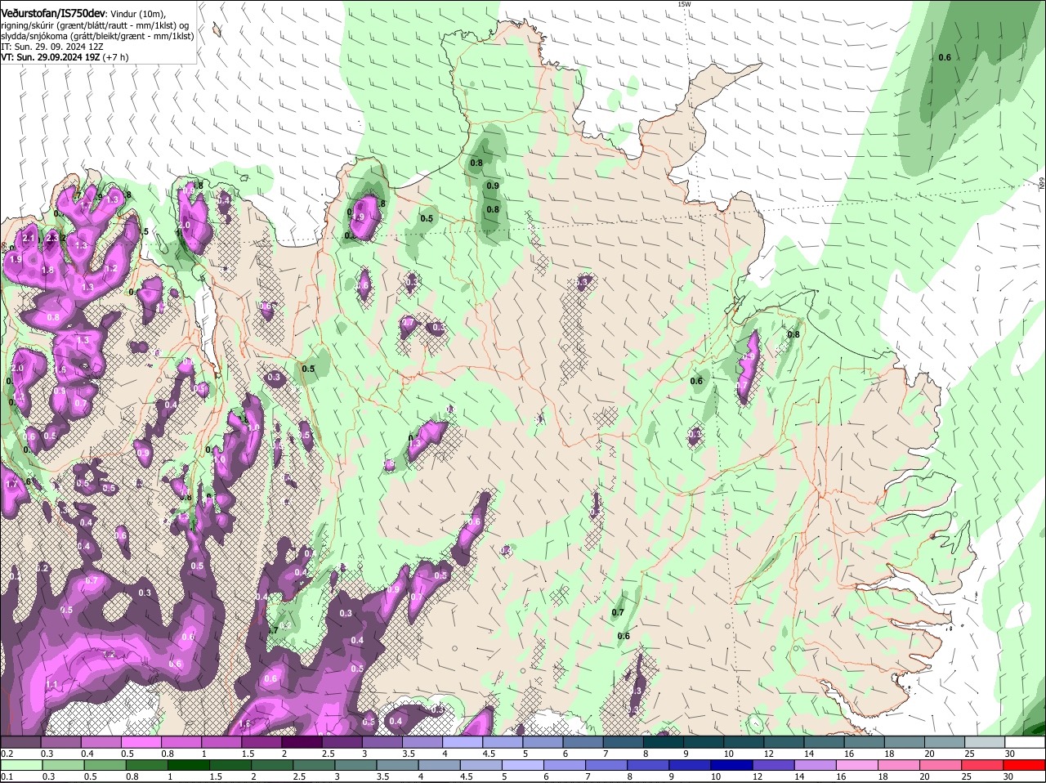
Task: Click the 15W longitude label
Action: tap(684, 4)
